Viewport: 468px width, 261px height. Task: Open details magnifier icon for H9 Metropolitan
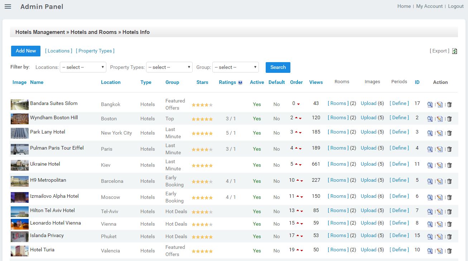click(430, 181)
